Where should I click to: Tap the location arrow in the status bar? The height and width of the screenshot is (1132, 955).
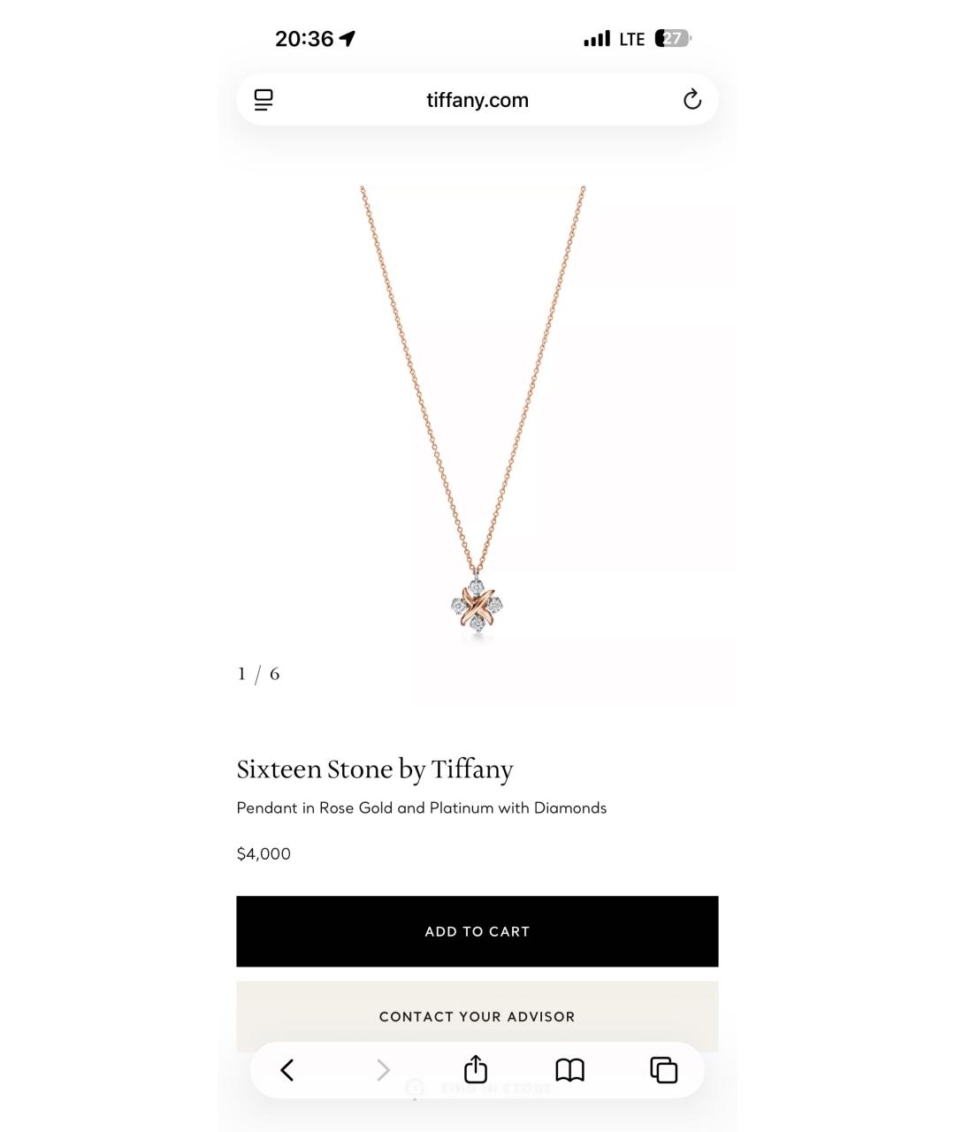[x=348, y=38]
